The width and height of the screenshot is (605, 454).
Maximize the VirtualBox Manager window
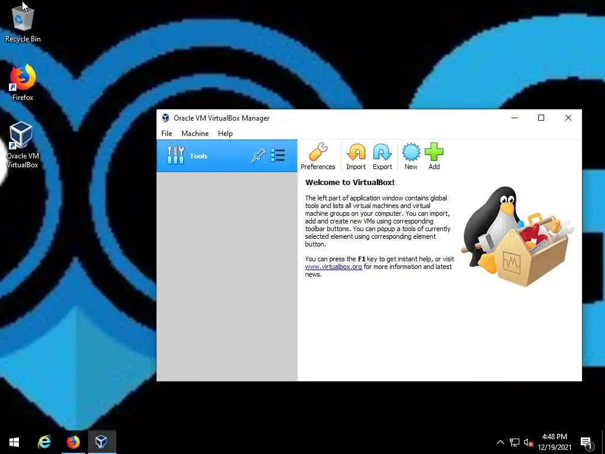[541, 118]
